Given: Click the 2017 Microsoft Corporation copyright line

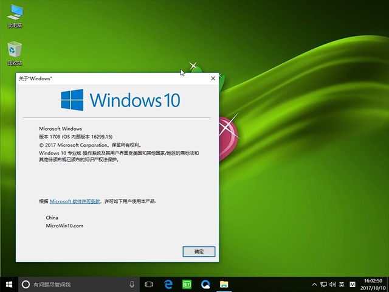Looking at the screenshot, I should pos(90,145).
